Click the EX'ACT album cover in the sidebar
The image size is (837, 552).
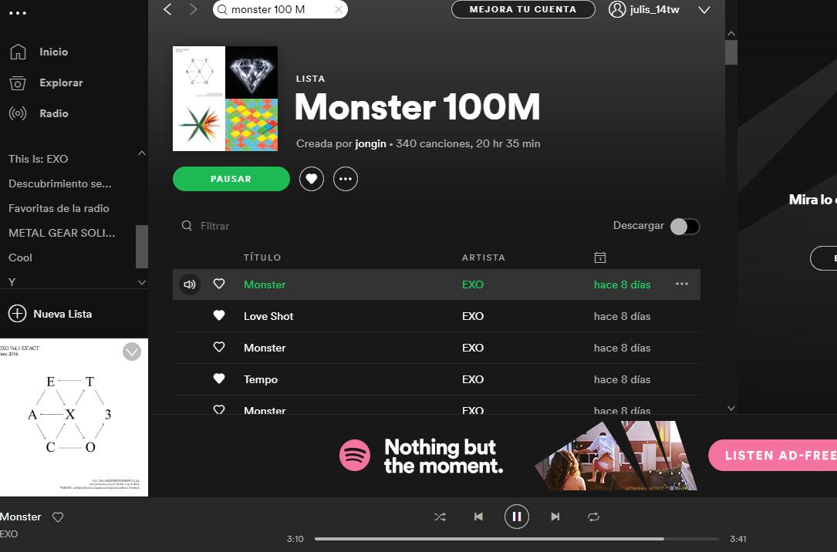[74, 418]
